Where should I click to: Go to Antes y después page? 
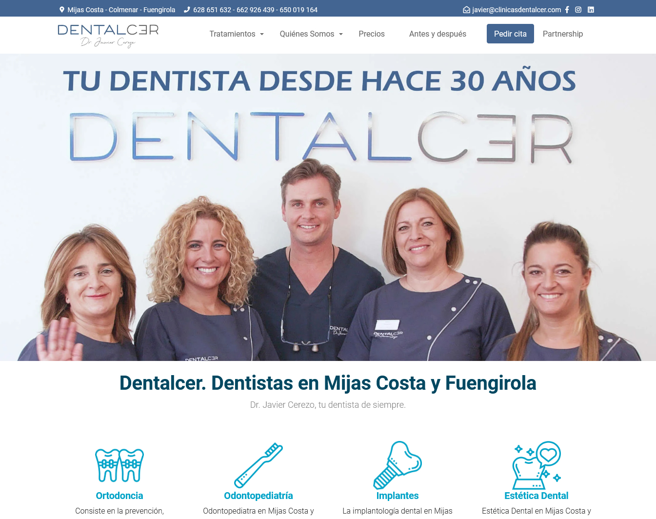tap(437, 34)
